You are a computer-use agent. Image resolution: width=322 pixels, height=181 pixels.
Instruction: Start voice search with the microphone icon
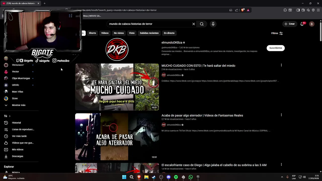tap(213, 24)
